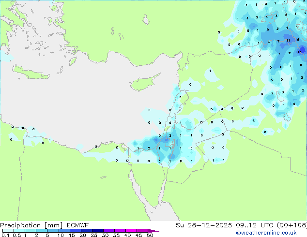Screen dimensions: 307x237
Task: Click the date 'Su 28-12-2025' text
Action: [204, 225]
